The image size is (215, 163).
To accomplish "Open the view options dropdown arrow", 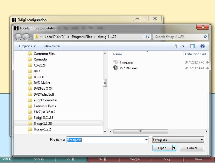I will [183, 46].
